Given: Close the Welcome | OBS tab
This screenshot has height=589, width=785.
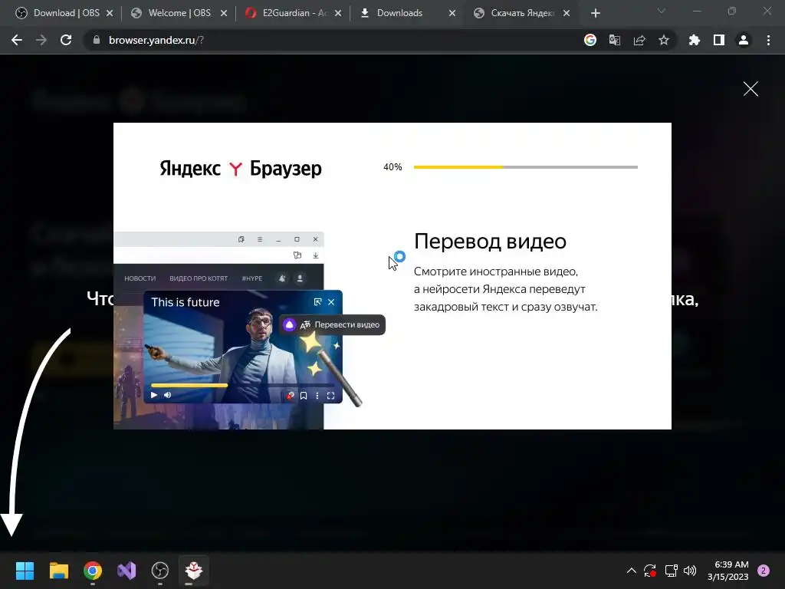Looking at the screenshot, I should (224, 13).
